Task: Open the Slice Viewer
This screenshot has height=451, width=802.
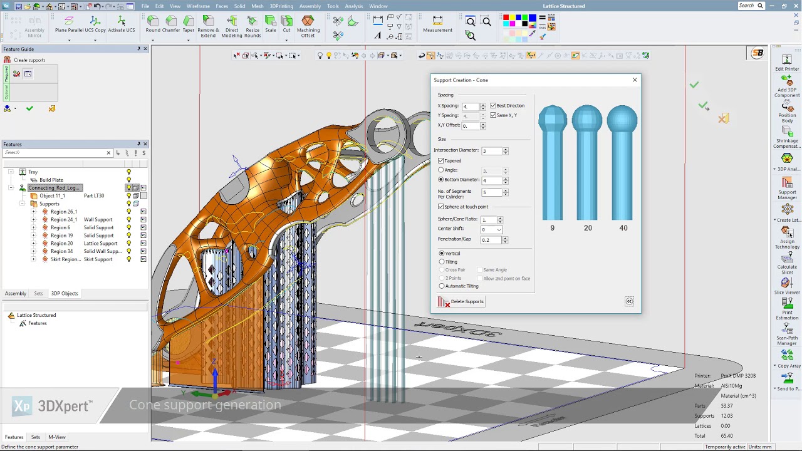Action: click(x=787, y=286)
